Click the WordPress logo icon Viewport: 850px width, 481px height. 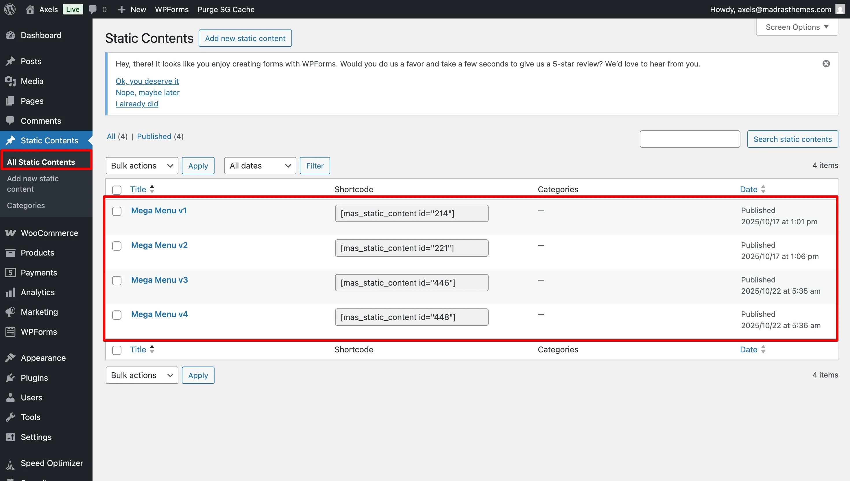coord(10,9)
